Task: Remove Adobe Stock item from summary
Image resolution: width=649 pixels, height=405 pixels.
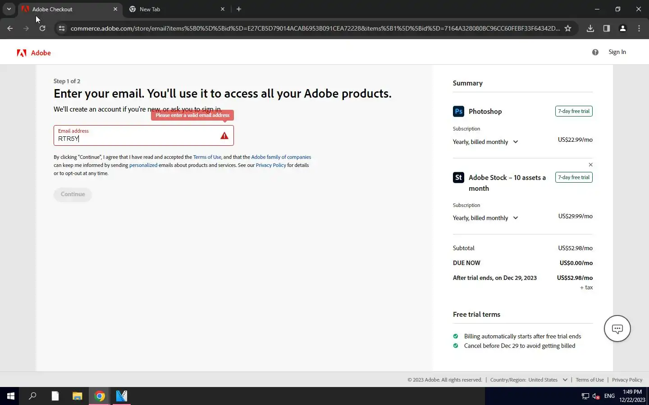Action: (590, 165)
